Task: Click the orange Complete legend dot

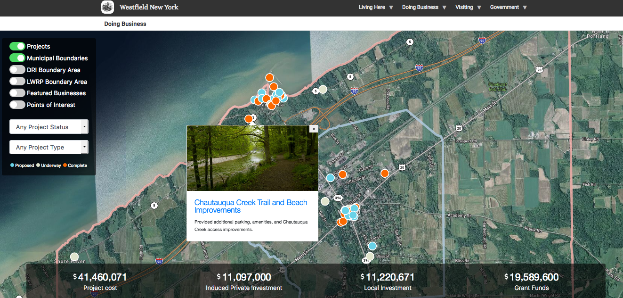Action: [x=65, y=166]
